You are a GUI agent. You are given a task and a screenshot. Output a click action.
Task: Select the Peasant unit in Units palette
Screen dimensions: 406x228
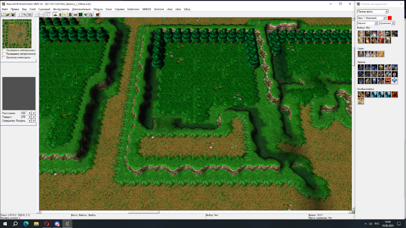pos(361,34)
